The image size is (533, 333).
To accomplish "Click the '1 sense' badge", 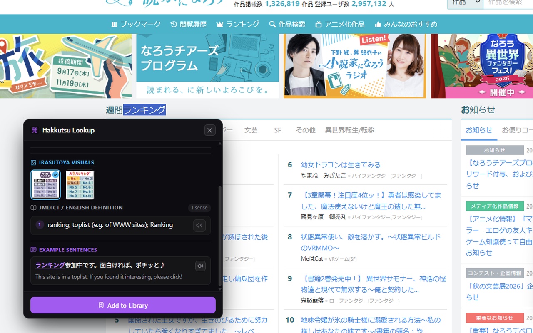I will pyautogui.click(x=199, y=208).
